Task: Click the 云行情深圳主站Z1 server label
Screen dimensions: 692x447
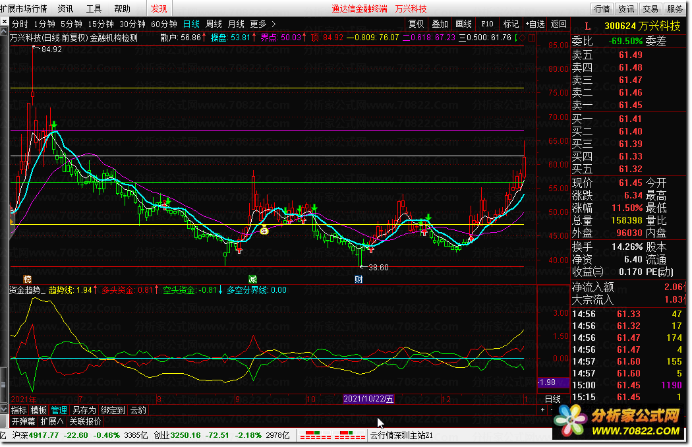Action: coord(401,435)
